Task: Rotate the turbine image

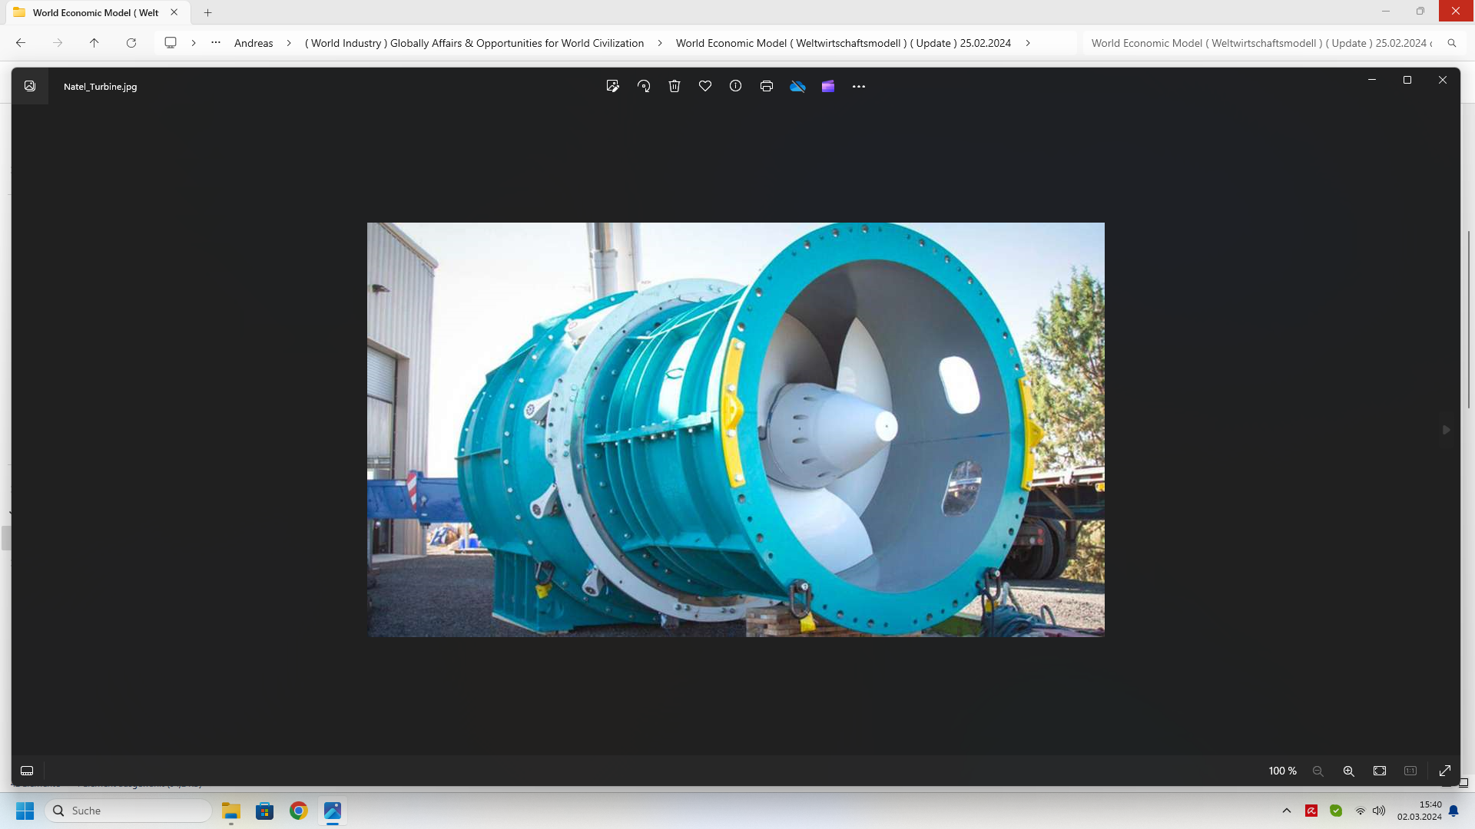Action: [x=644, y=86]
